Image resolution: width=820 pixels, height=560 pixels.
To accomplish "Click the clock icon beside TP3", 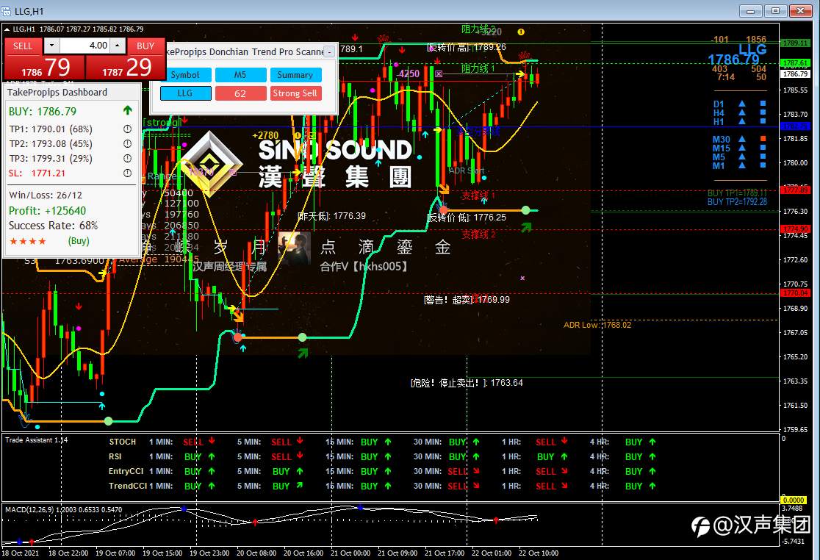I will point(127,158).
